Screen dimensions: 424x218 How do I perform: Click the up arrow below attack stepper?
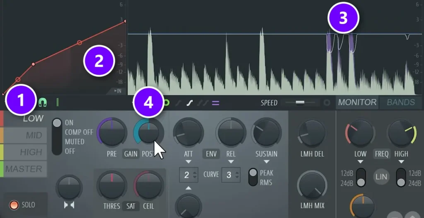coord(188,188)
